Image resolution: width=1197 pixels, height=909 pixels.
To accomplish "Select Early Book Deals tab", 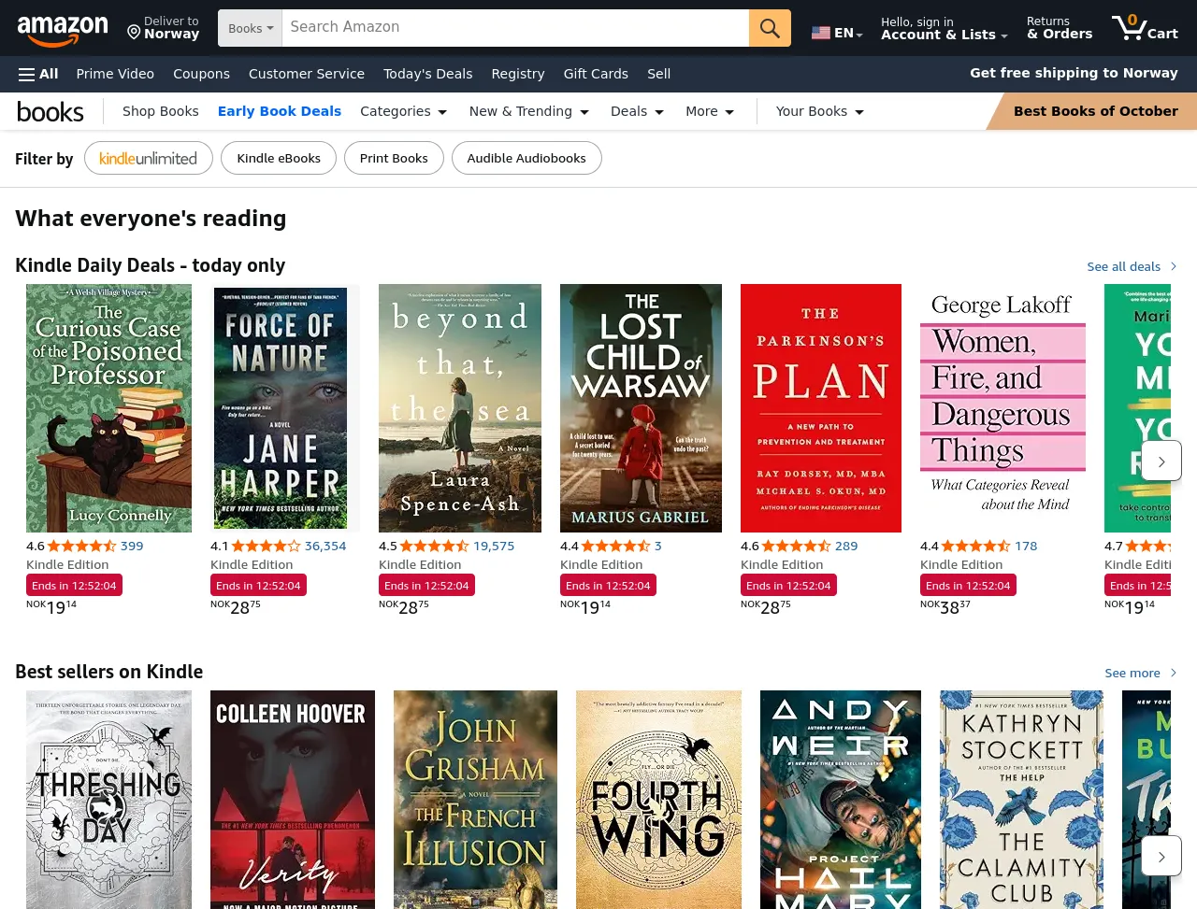I will [x=280, y=111].
